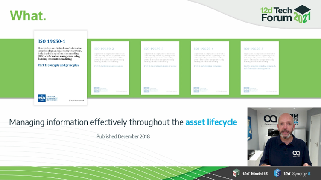This screenshot has width=321, height=180.
Task: Click the OA logo on the presenter's shirt
Action: [x=296, y=153]
